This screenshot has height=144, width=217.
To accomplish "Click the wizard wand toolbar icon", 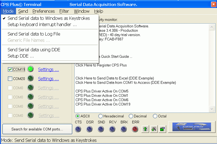I will tap(154, 129).
